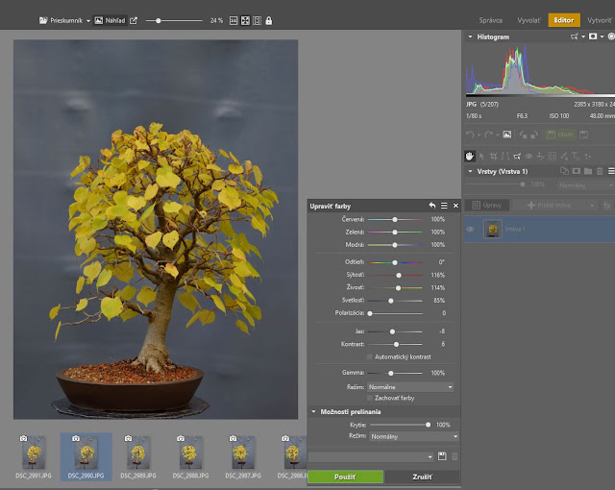
Task: Open image in external window icon
Action: point(134,21)
